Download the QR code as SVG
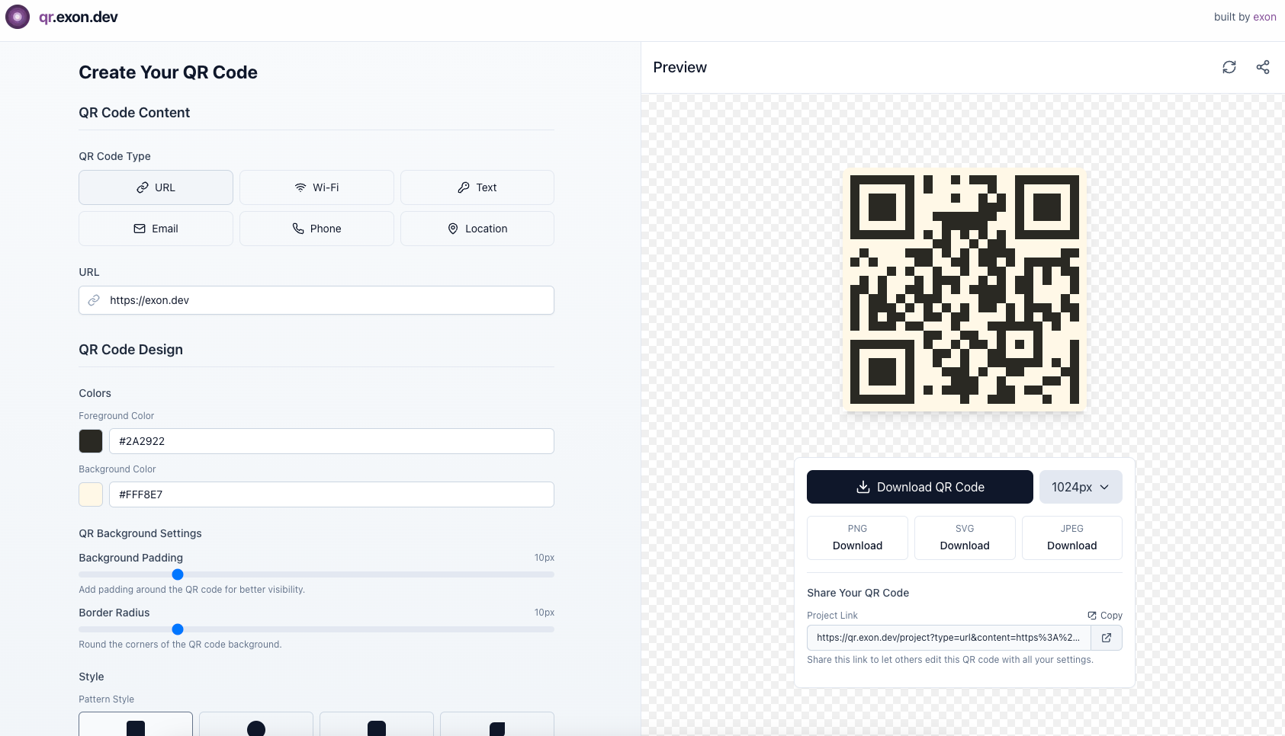Image resolution: width=1285 pixels, height=736 pixels. [x=965, y=538]
